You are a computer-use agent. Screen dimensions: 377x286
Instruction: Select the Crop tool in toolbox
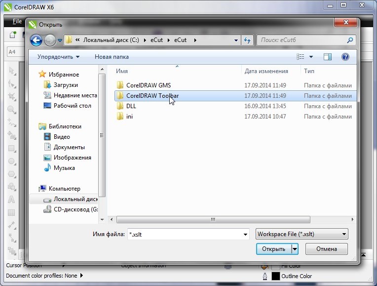click(x=11, y=96)
